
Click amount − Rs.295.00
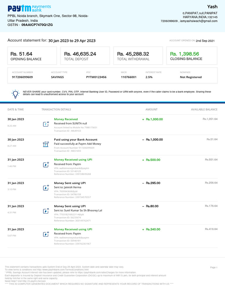tap(151, 183)
